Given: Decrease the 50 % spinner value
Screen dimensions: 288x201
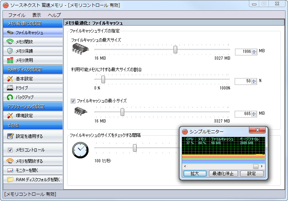Looking at the screenshot, I should [254, 82].
